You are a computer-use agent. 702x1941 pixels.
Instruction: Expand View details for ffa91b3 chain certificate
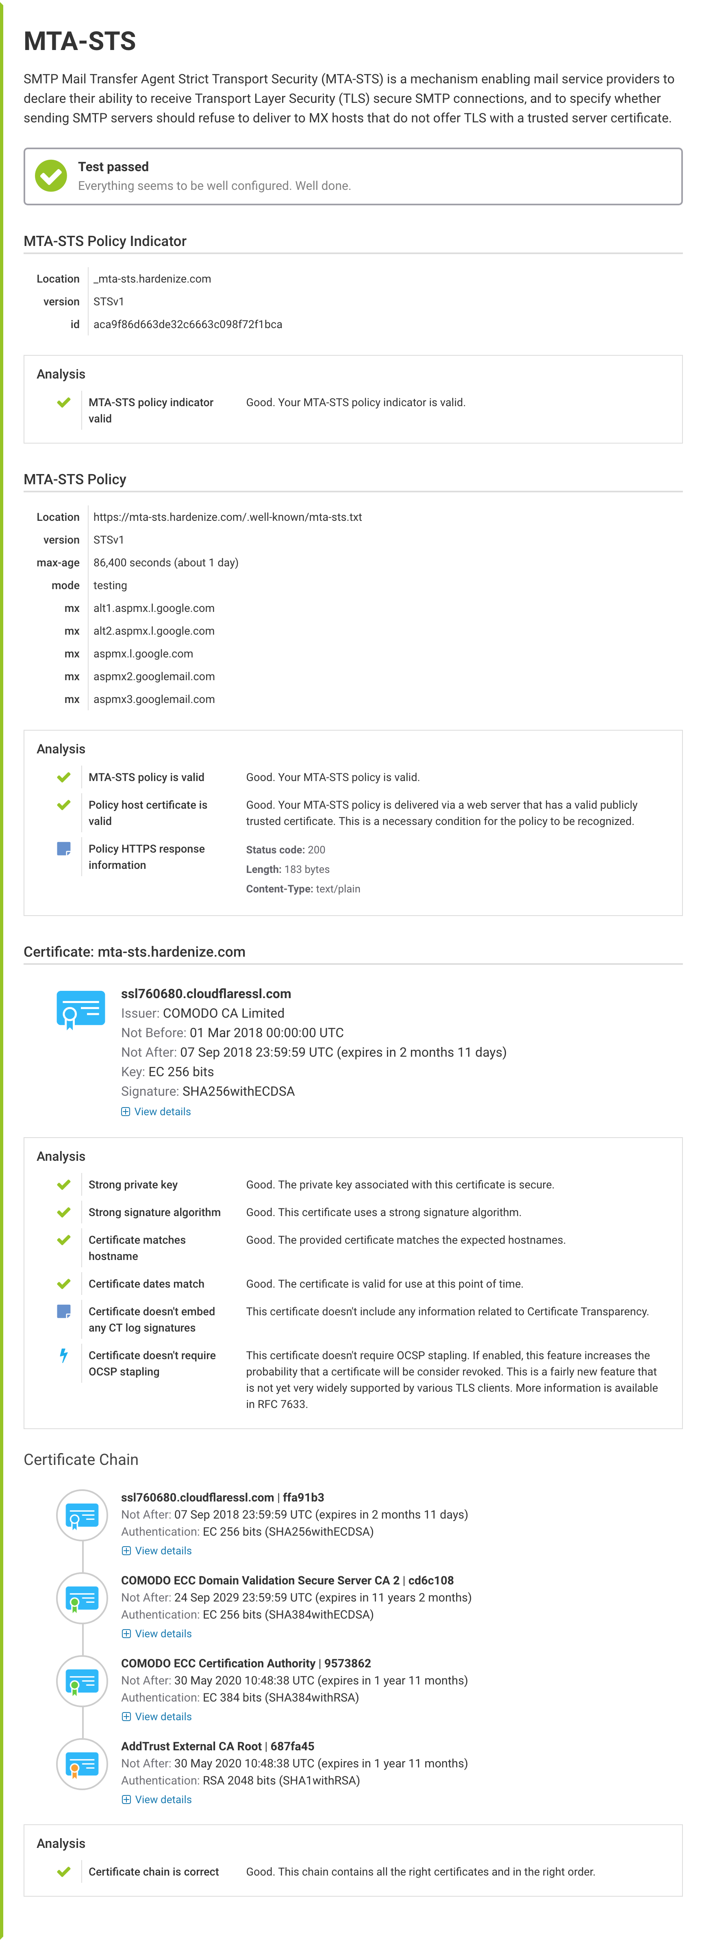pyautogui.click(x=156, y=1551)
